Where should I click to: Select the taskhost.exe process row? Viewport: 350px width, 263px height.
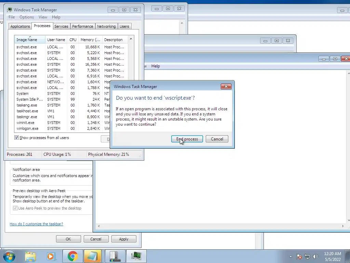coord(63,111)
